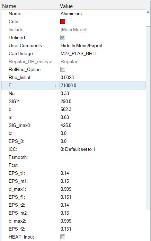Select the Aluminium name value field
The height and width of the screenshot is (241, 151).
pyautogui.click(x=103, y=14)
